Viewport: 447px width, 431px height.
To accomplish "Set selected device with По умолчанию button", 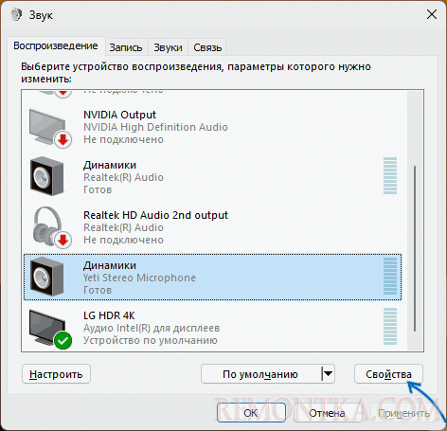I will (261, 374).
